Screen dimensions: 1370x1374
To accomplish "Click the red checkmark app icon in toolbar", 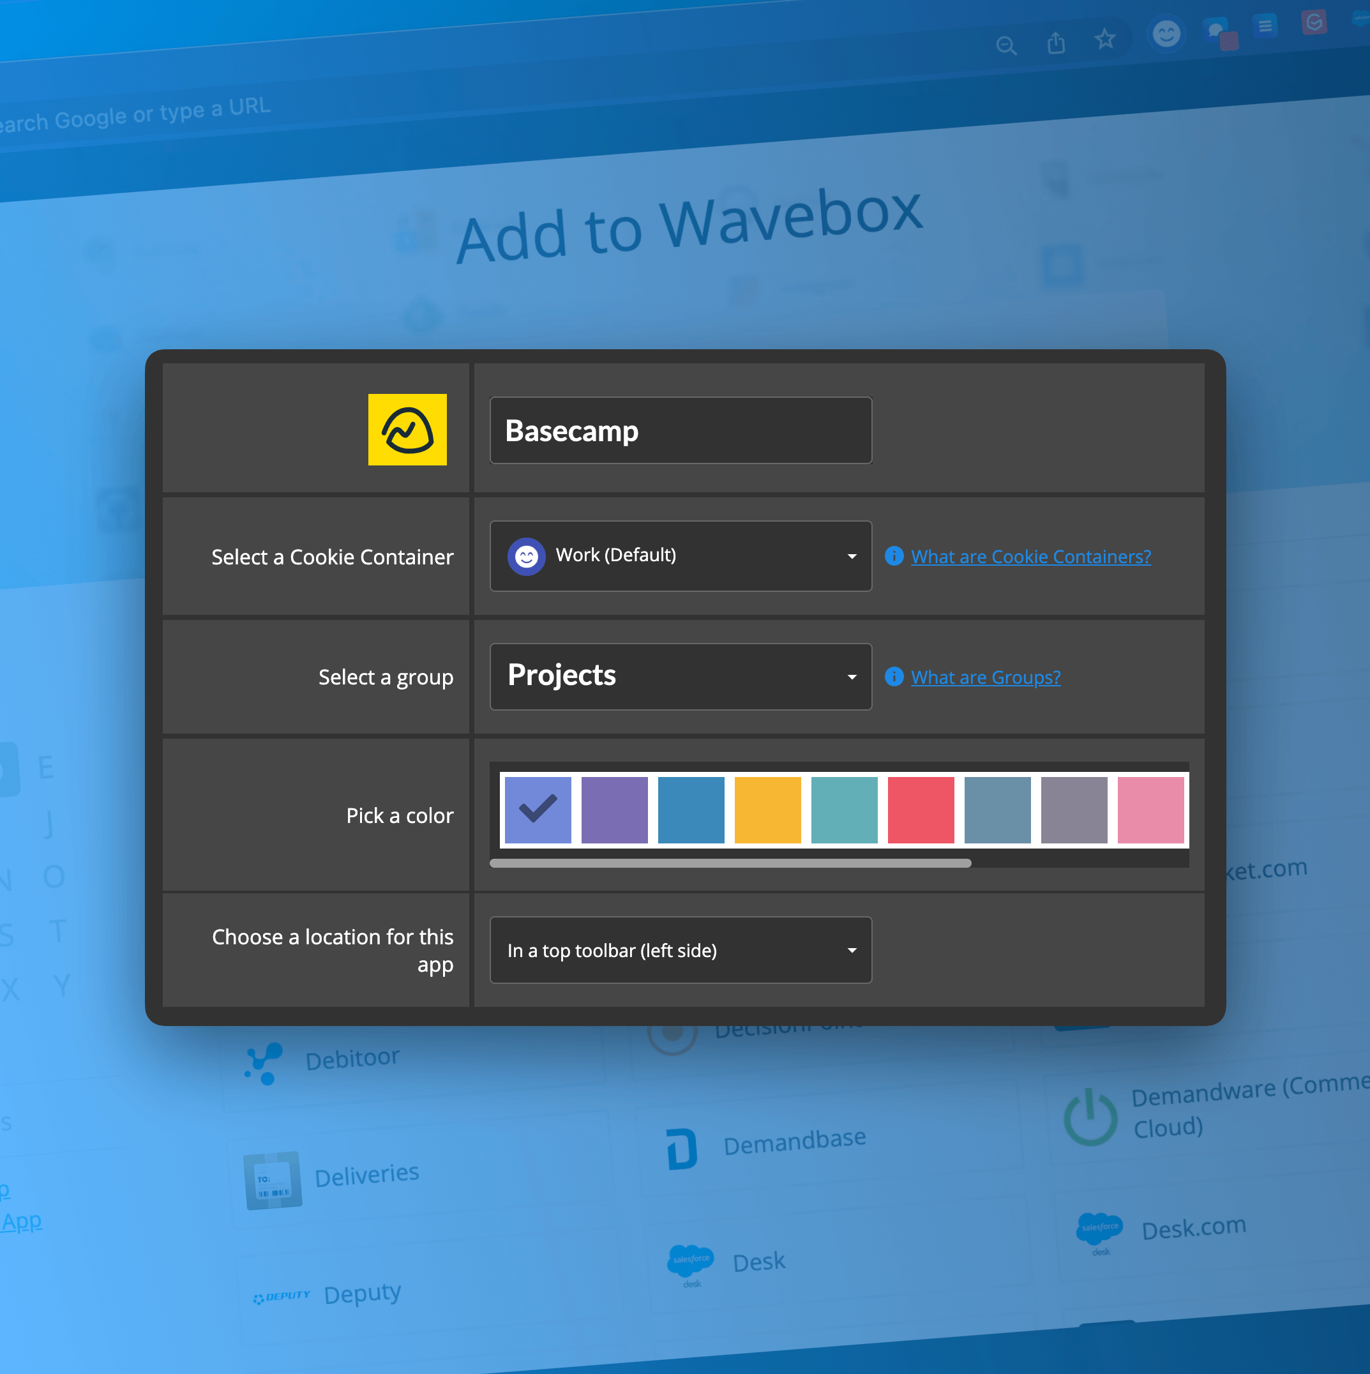I will 1314,22.
